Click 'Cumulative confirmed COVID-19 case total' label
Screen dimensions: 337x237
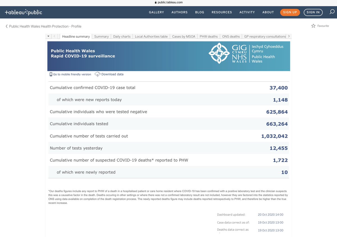[x=92, y=88]
